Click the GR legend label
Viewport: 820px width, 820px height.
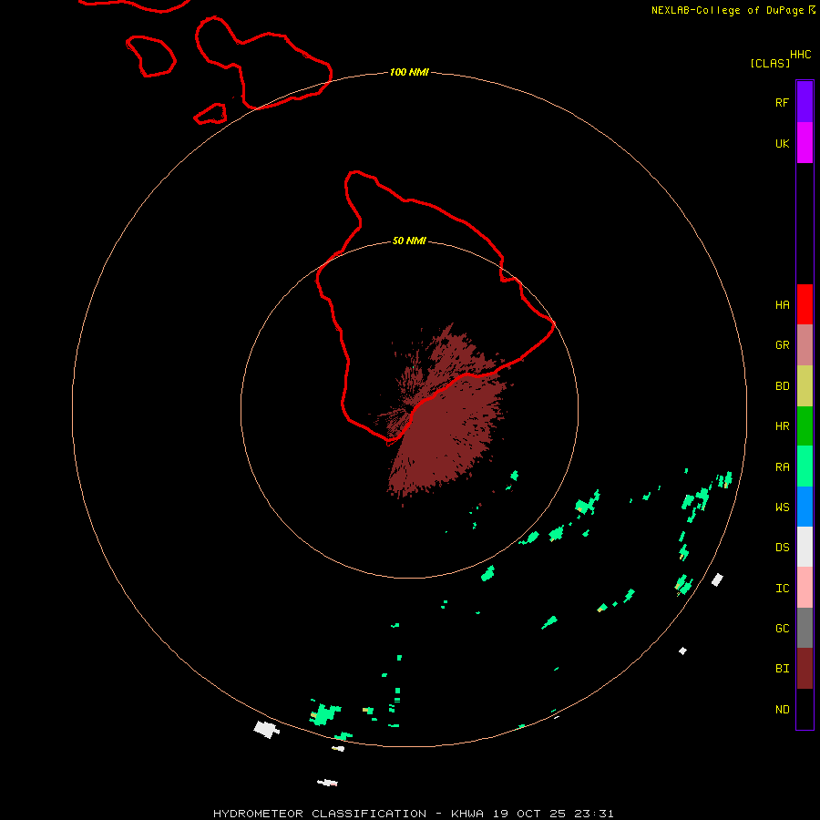(783, 345)
